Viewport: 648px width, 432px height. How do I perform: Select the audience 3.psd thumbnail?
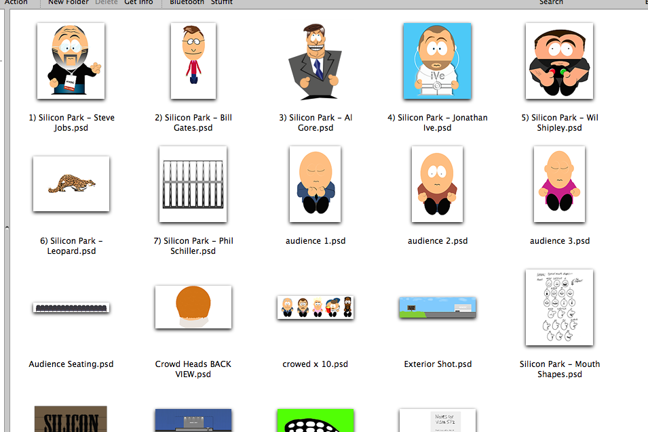[x=560, y=184]
